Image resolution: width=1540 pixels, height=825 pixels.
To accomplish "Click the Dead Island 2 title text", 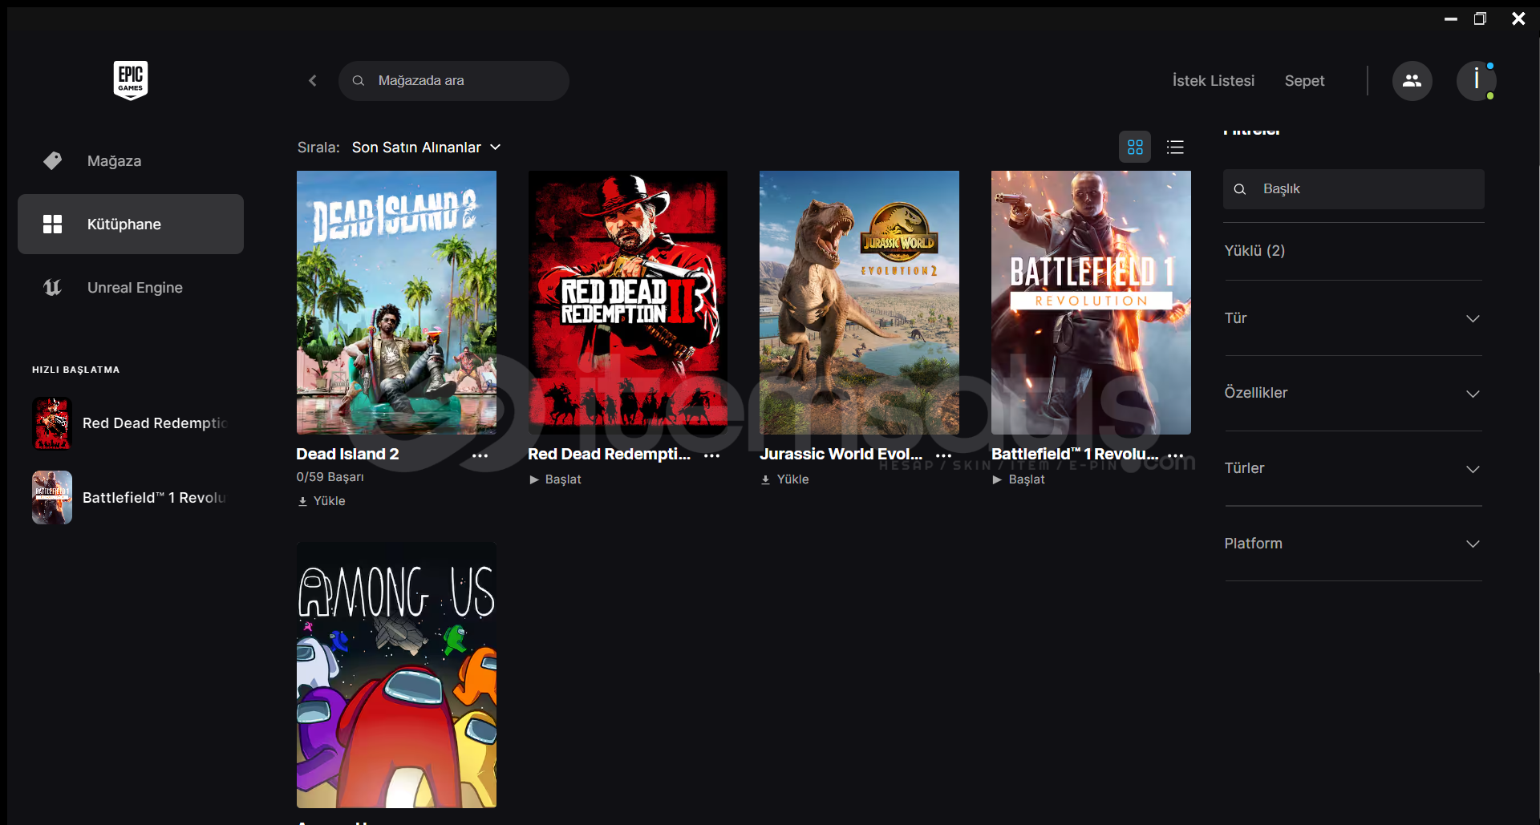I will point(347,454).
